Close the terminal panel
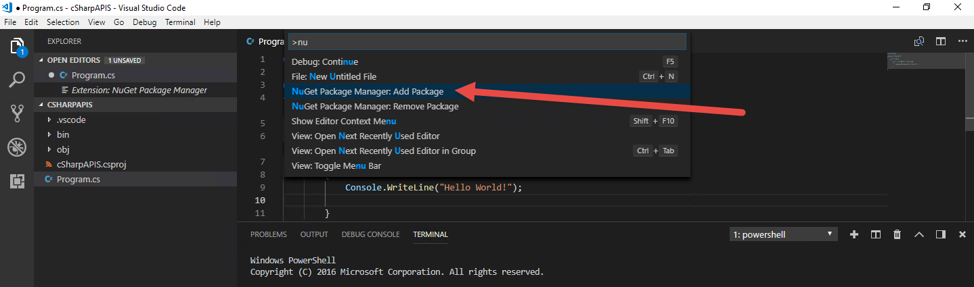This screenshot has height=287, width=974. [962, 234]
